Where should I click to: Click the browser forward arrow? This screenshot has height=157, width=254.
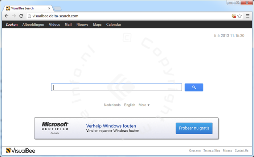(x=14, y=16)
